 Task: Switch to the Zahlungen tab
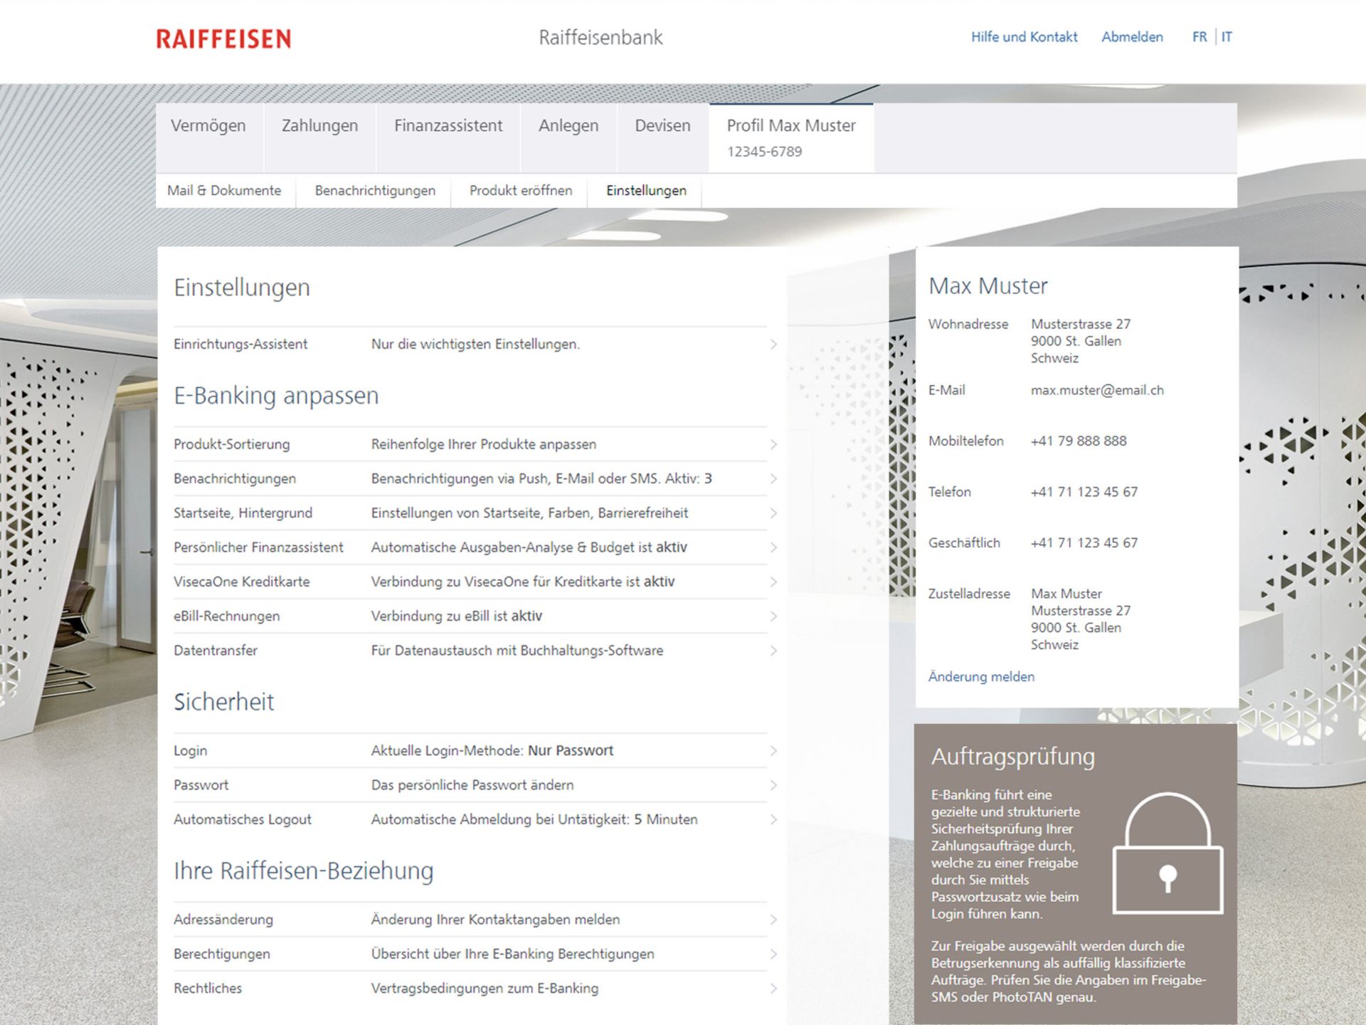tap(319, 125)
